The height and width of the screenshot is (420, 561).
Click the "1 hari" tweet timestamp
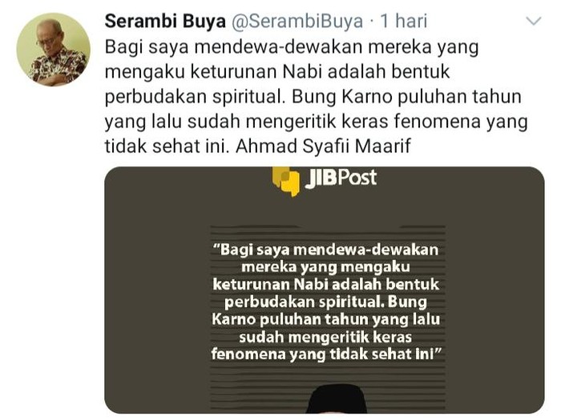tap(403, 21)
